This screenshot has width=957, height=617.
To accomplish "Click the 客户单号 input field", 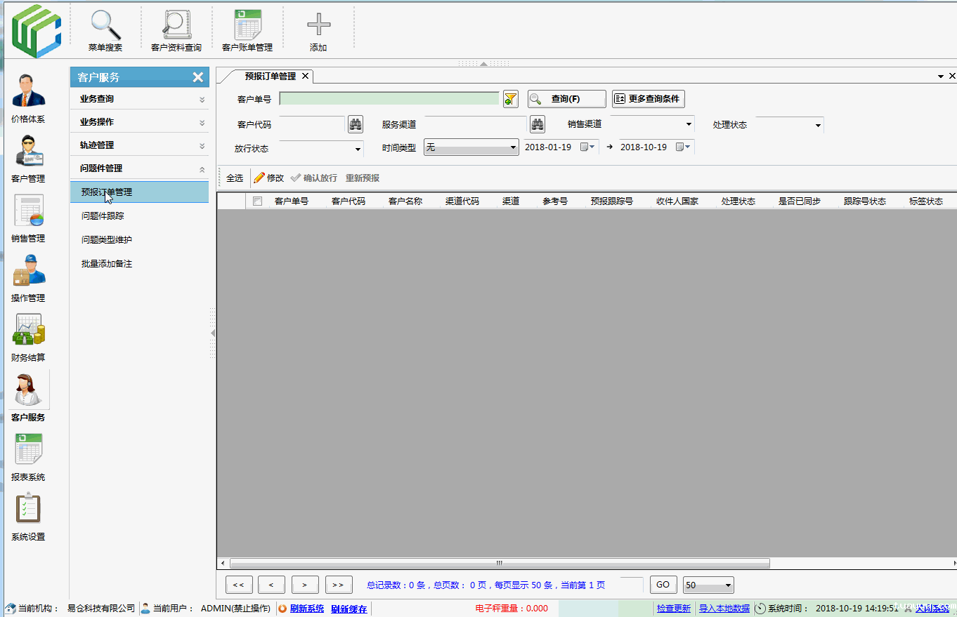I will coord(389,99).
